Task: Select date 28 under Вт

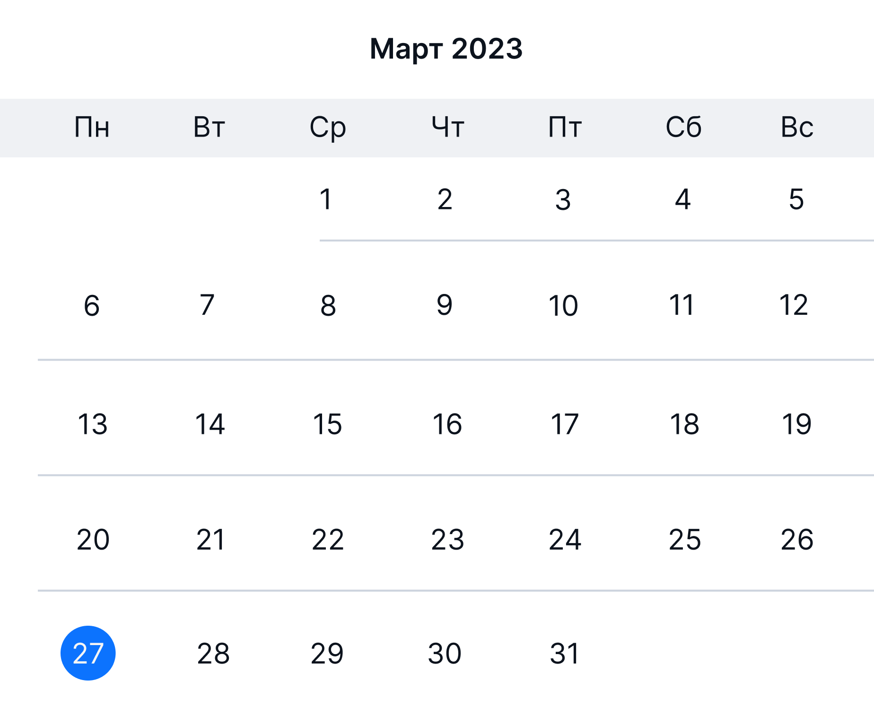Action: tap(213, 654)
